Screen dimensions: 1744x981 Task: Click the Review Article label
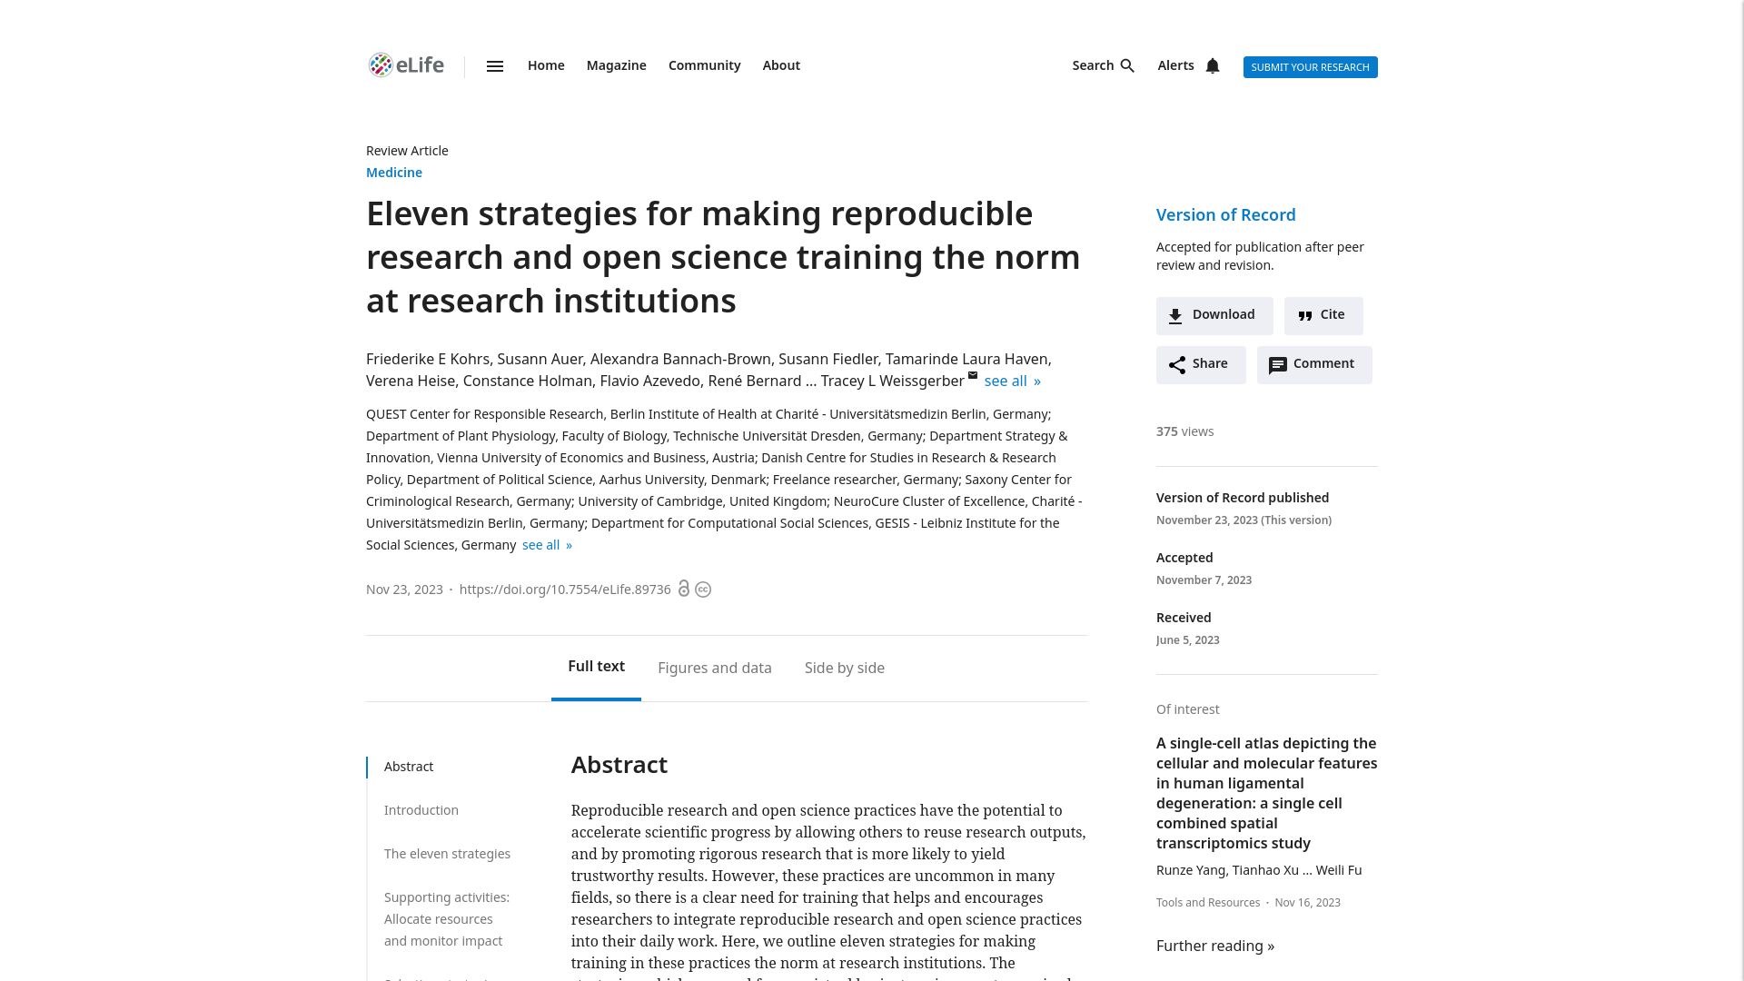coord(407,151)
